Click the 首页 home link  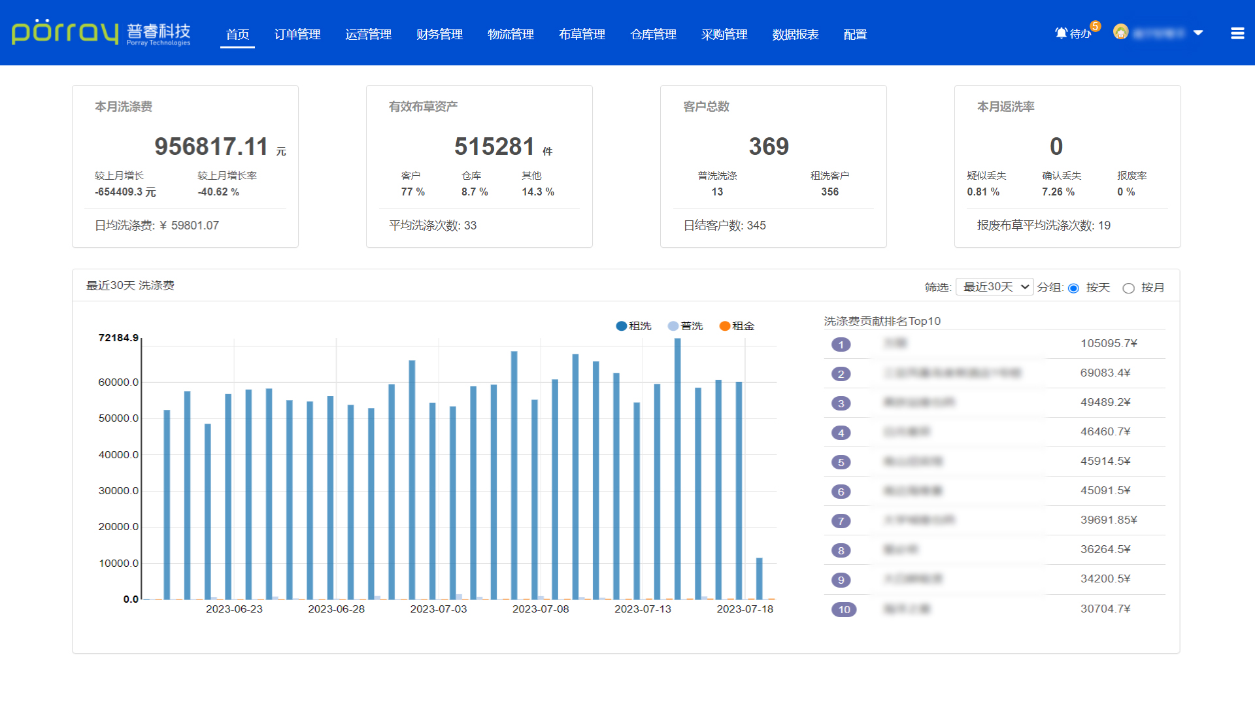[237, 35]
